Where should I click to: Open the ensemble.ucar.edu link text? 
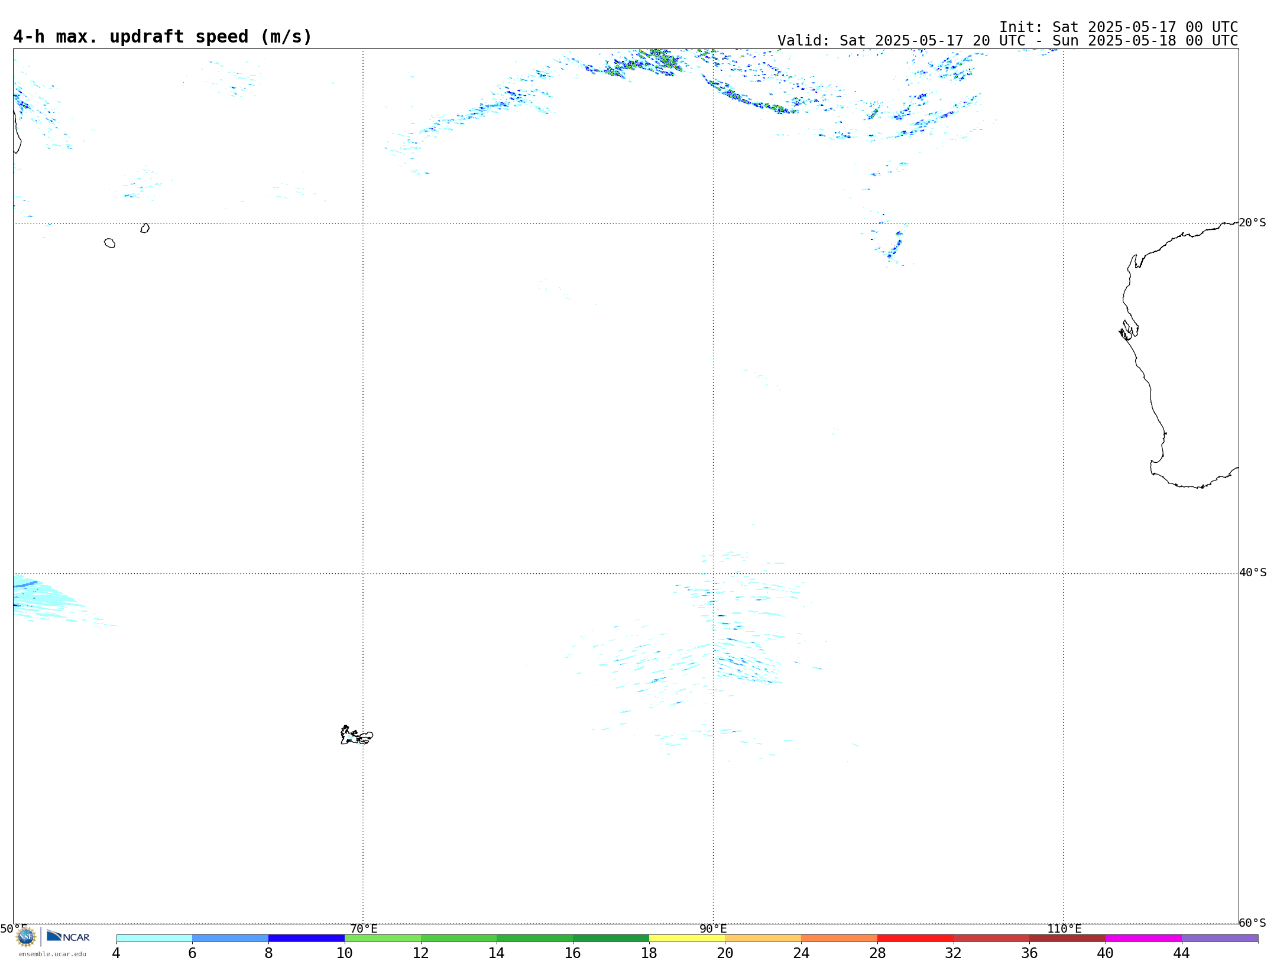pyautogui.click(x=53, y=954)
